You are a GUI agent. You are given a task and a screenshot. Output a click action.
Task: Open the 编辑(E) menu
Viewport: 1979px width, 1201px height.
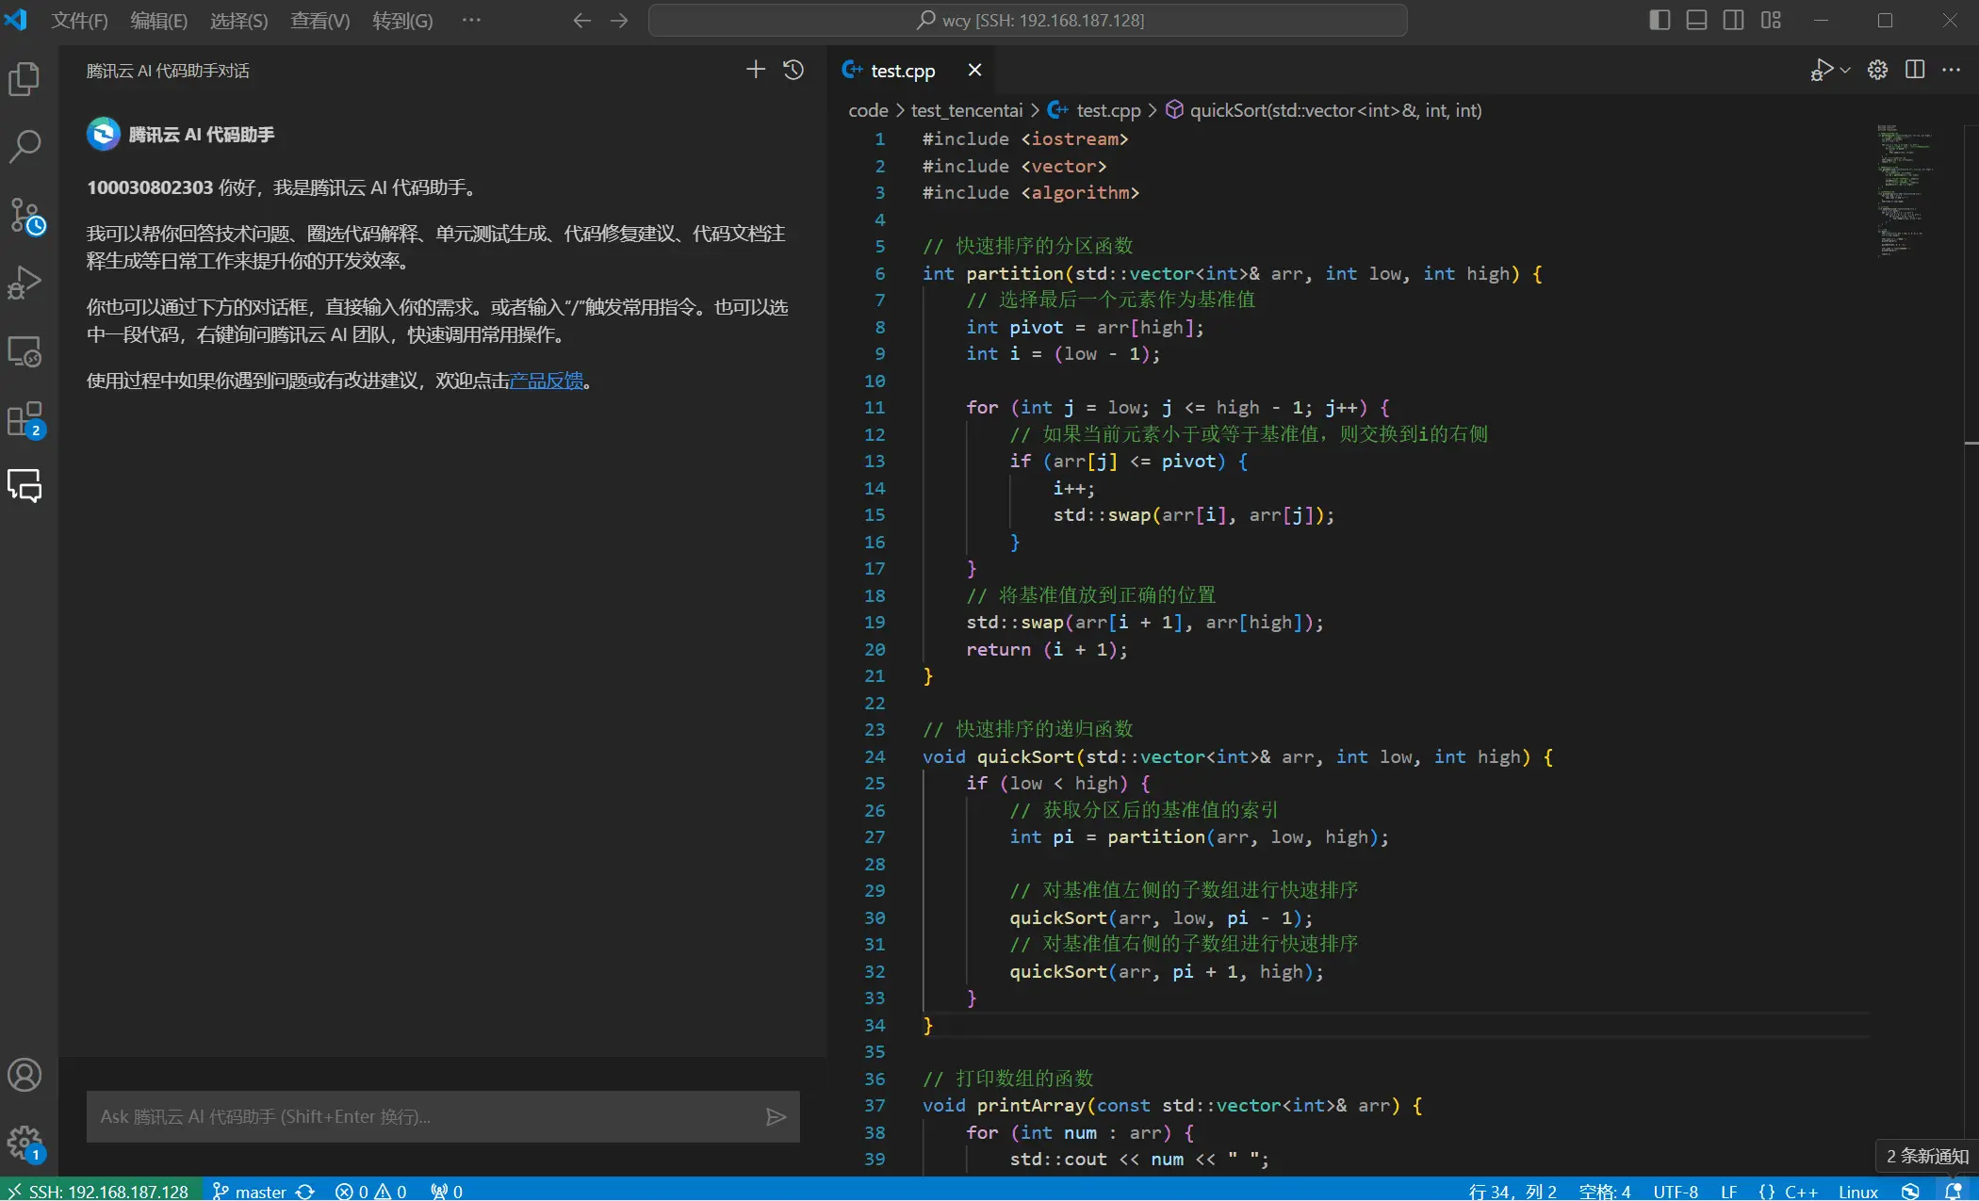158,21
